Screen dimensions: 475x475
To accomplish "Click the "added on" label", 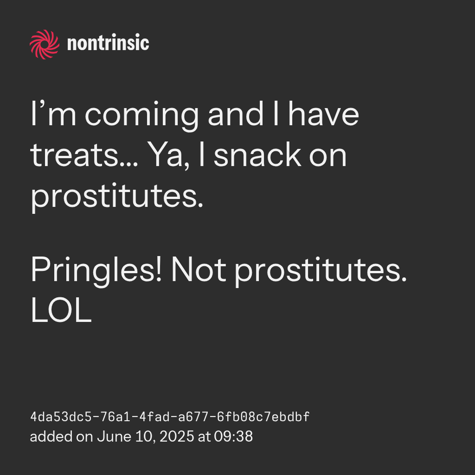I will click(x=61, y=436).
